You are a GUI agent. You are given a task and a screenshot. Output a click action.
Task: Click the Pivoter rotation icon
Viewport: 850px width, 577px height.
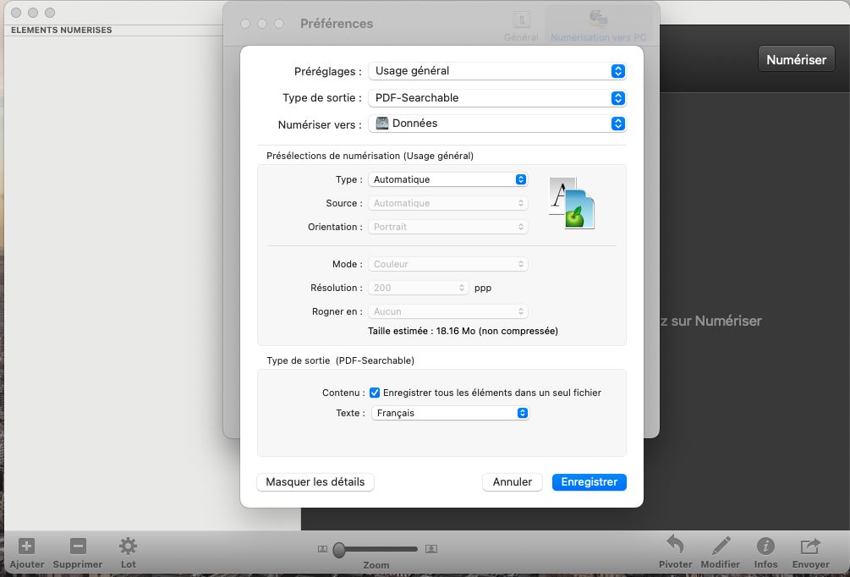[675, 547]
